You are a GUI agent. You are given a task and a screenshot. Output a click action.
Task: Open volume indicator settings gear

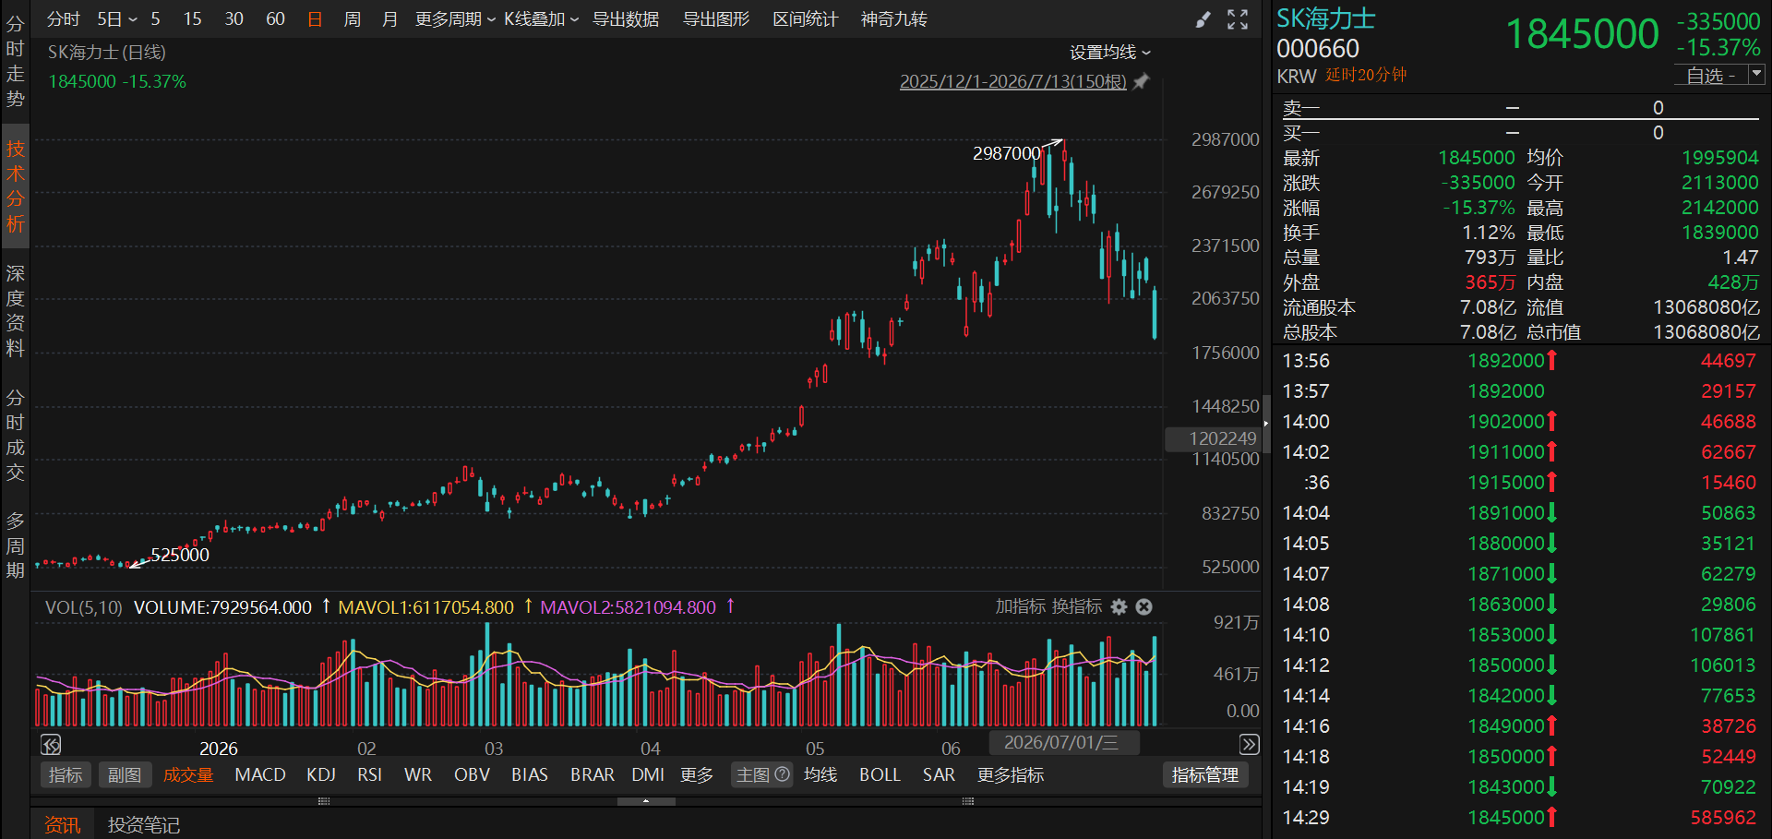1119,606
